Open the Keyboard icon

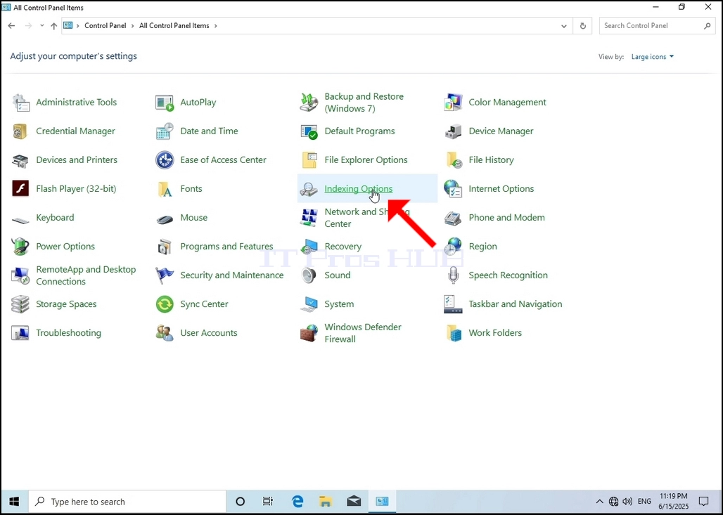click(21, 219)
